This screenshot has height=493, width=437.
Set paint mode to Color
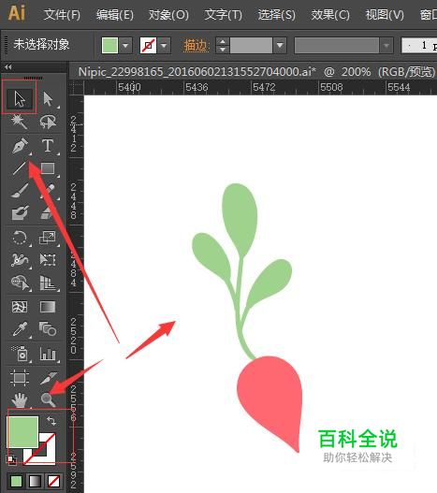pos(16,481)
